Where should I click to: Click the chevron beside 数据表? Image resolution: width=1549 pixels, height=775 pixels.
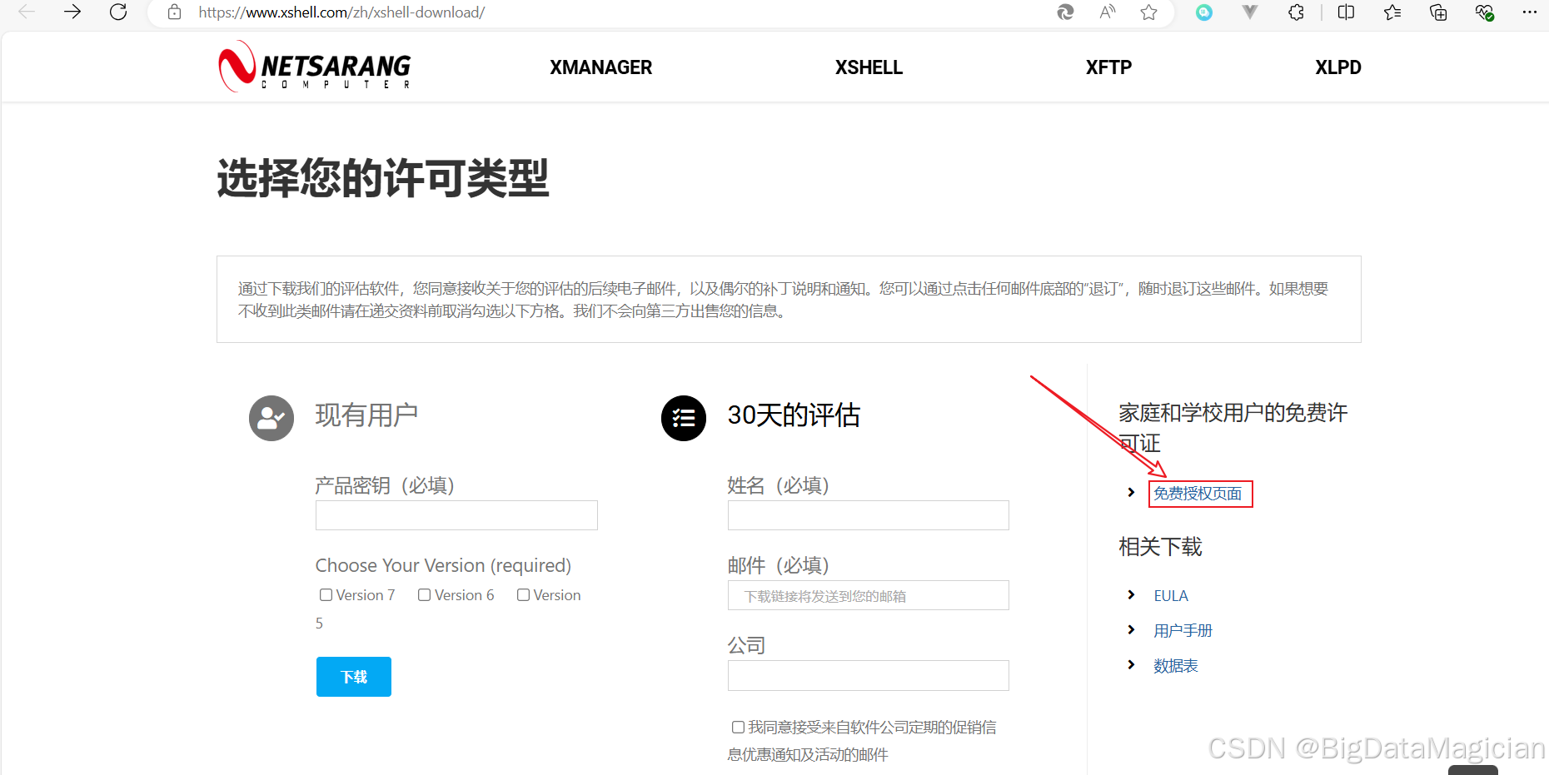(x=1131, y=664)
